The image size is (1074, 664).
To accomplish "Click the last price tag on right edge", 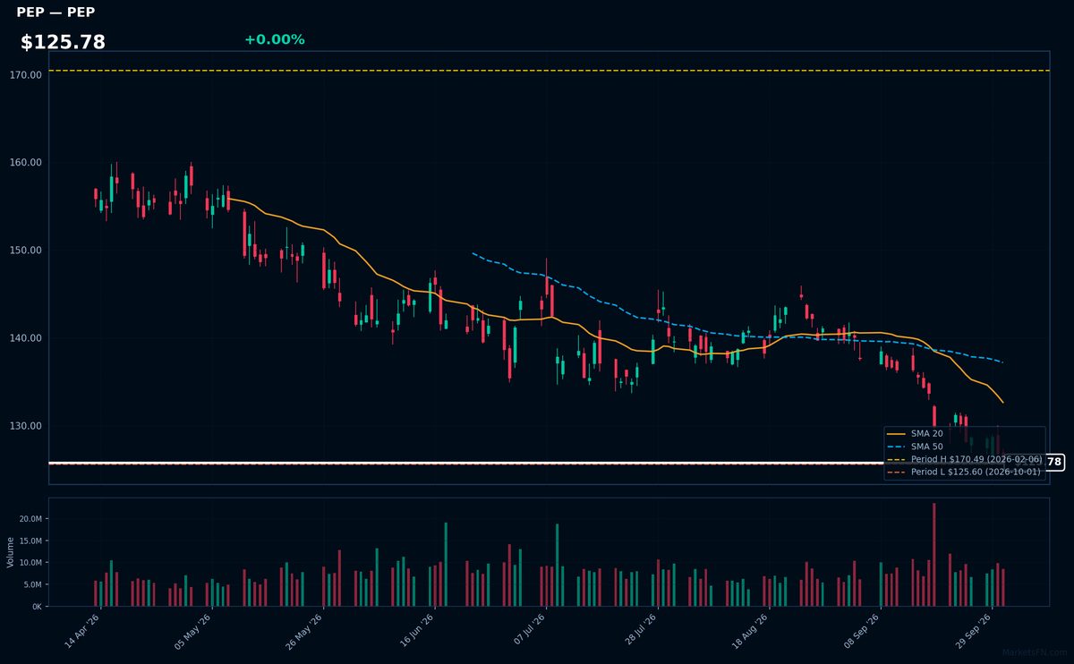I will pos(1053,463).
